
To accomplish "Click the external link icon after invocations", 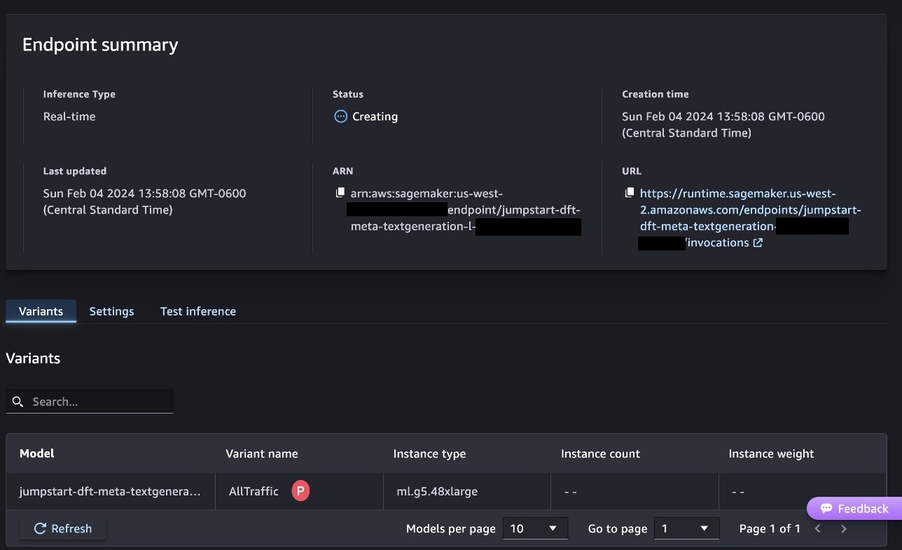I will coord(758,243).
